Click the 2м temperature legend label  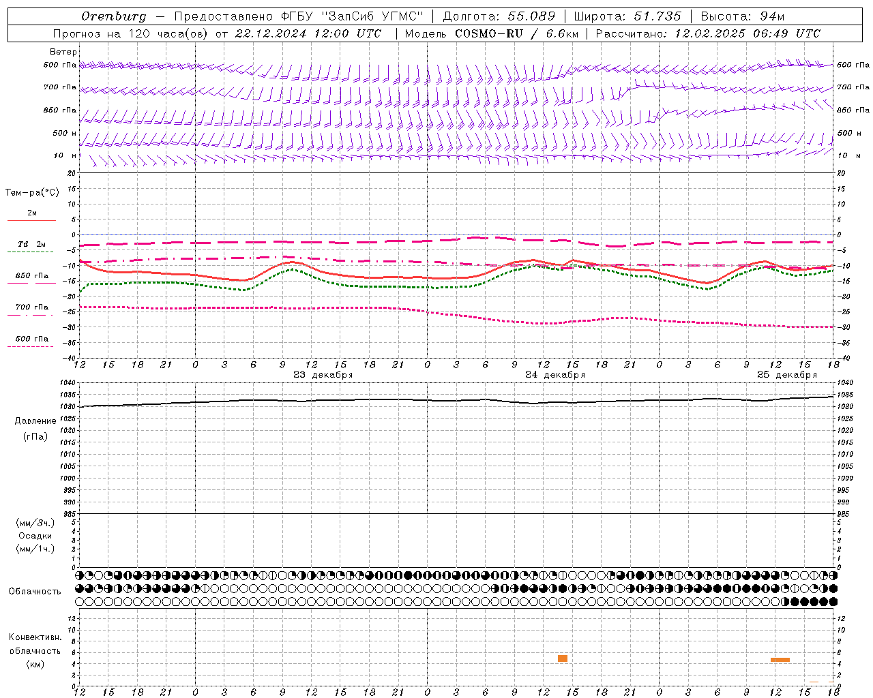point(32,213)
